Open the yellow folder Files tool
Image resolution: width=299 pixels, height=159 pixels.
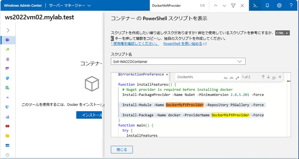pyautogui.click(x=7, y=136)
